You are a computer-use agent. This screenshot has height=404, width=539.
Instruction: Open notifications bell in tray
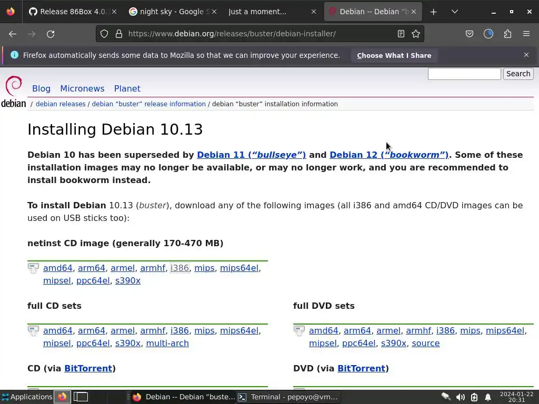click(488, 397)
